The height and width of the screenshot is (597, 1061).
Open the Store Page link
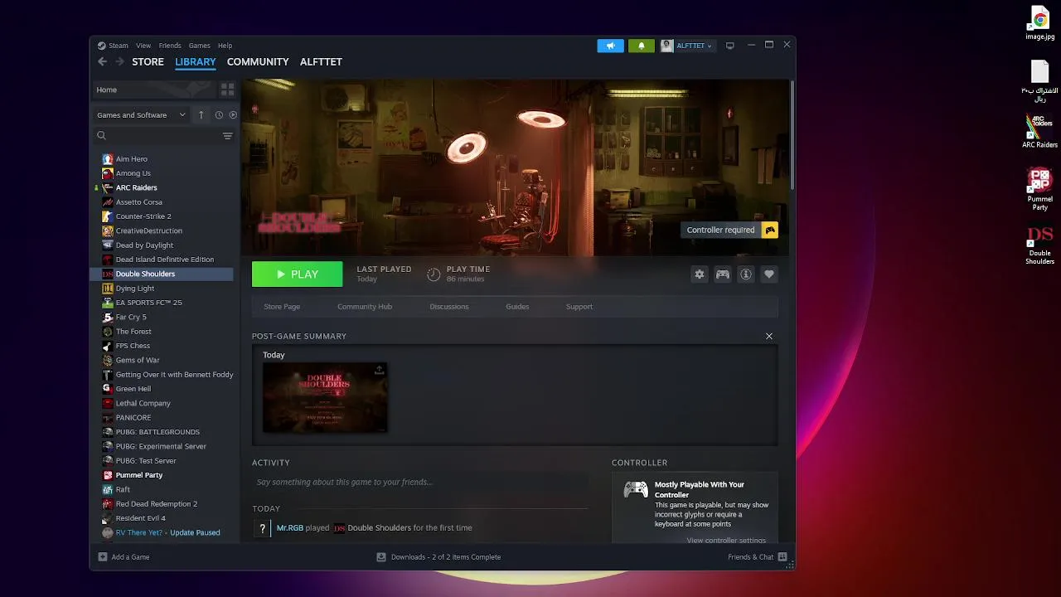(282, 307)
